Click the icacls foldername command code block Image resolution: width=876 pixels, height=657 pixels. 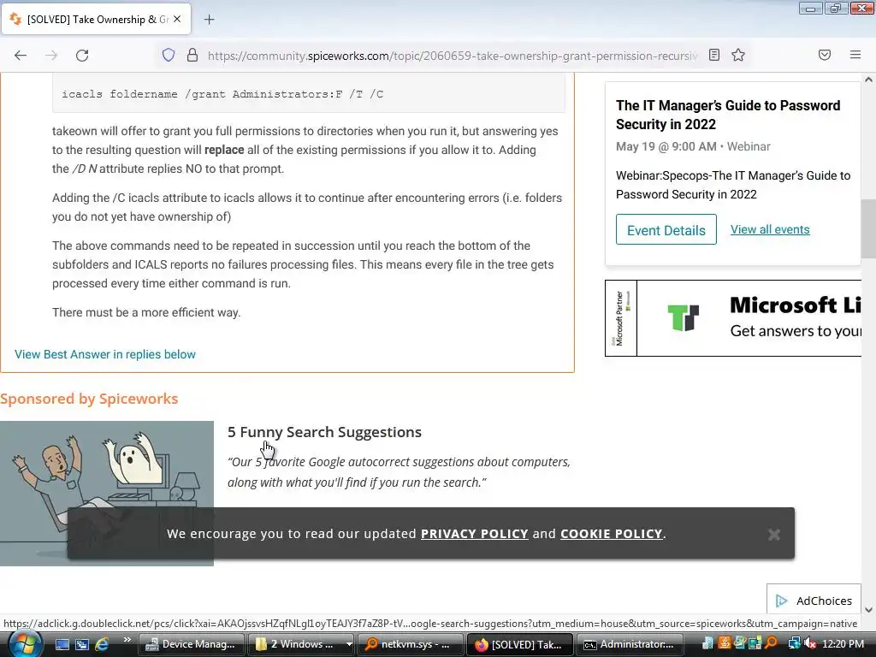click(x=308, y=94)
